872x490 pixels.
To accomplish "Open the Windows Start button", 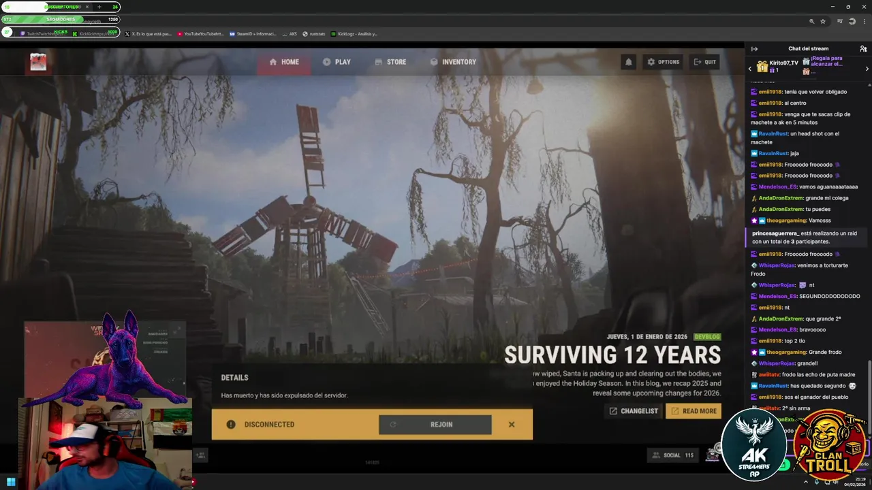I will pyautogui.click(x=11, y=483).
